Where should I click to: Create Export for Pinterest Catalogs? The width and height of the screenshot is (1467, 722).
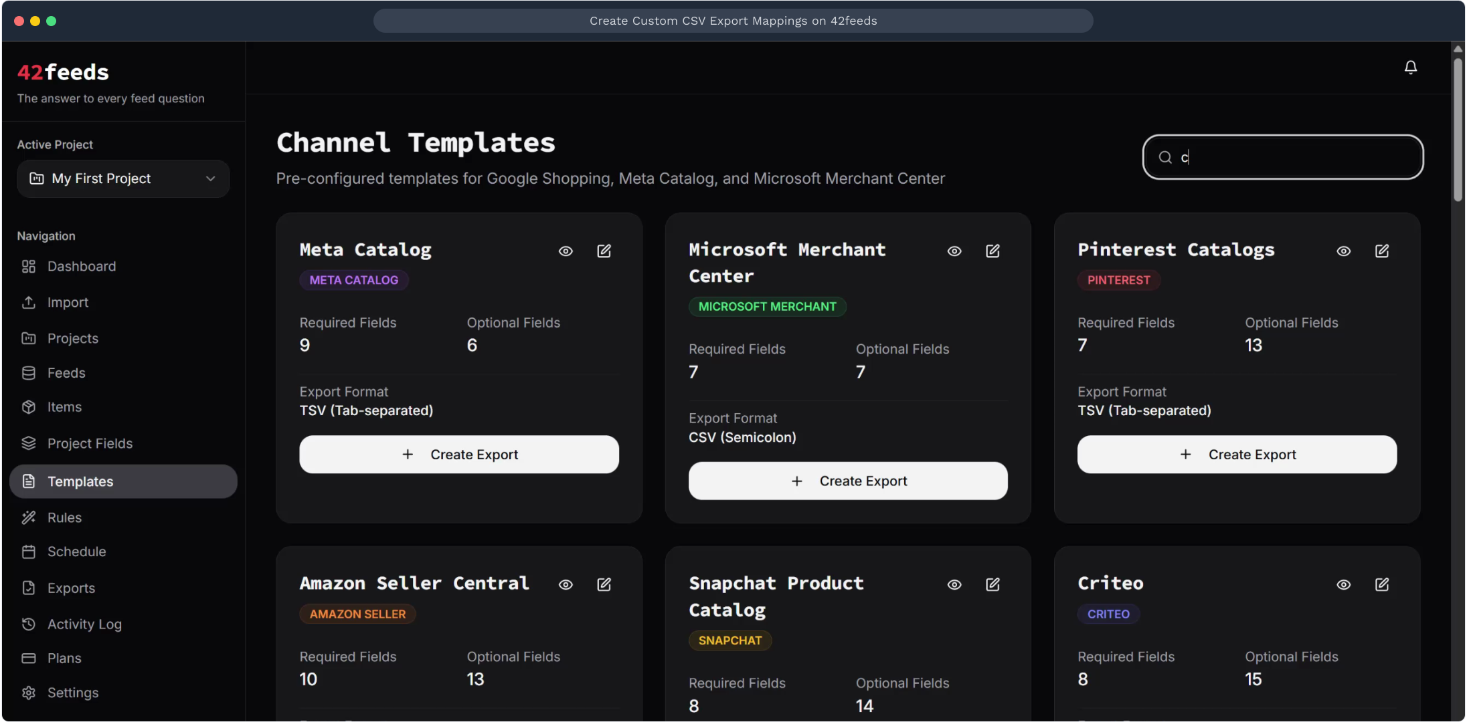(x=1237, y=455)
